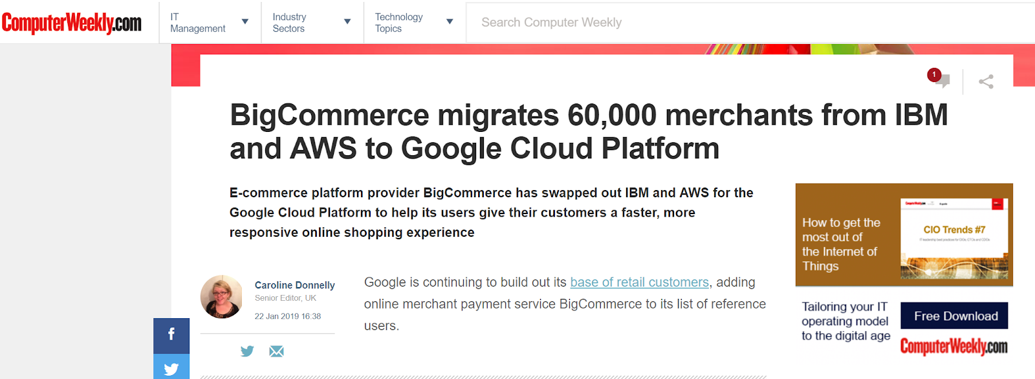Follow the 'base of retail customers' link
This screenshot has width=1035, height=379.
tap(639, 282)
